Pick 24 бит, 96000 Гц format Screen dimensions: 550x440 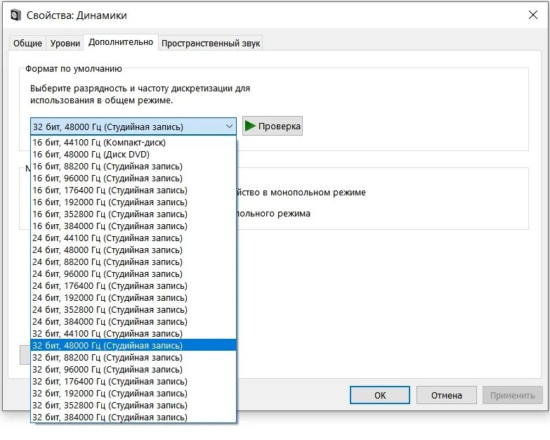133,273
